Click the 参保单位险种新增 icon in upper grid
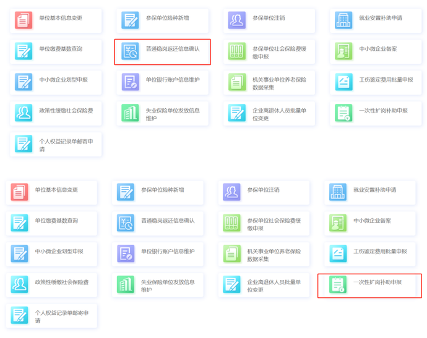Image resolution: width=427 pixels, height=338 pixels. (130, 20)
